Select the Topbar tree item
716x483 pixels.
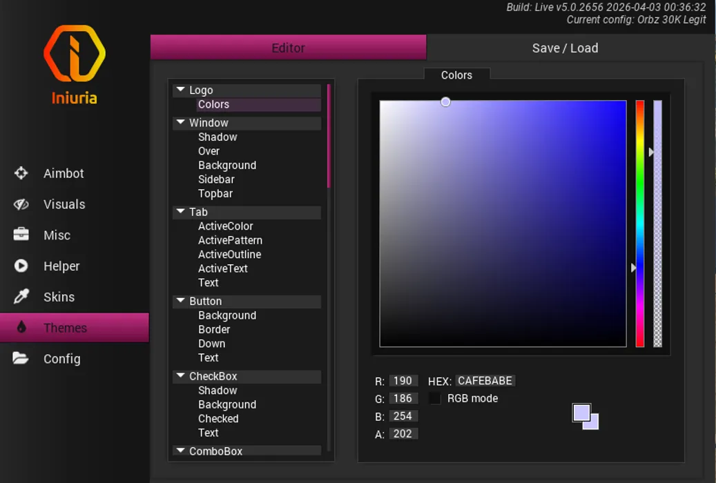(x=215, y=194)
